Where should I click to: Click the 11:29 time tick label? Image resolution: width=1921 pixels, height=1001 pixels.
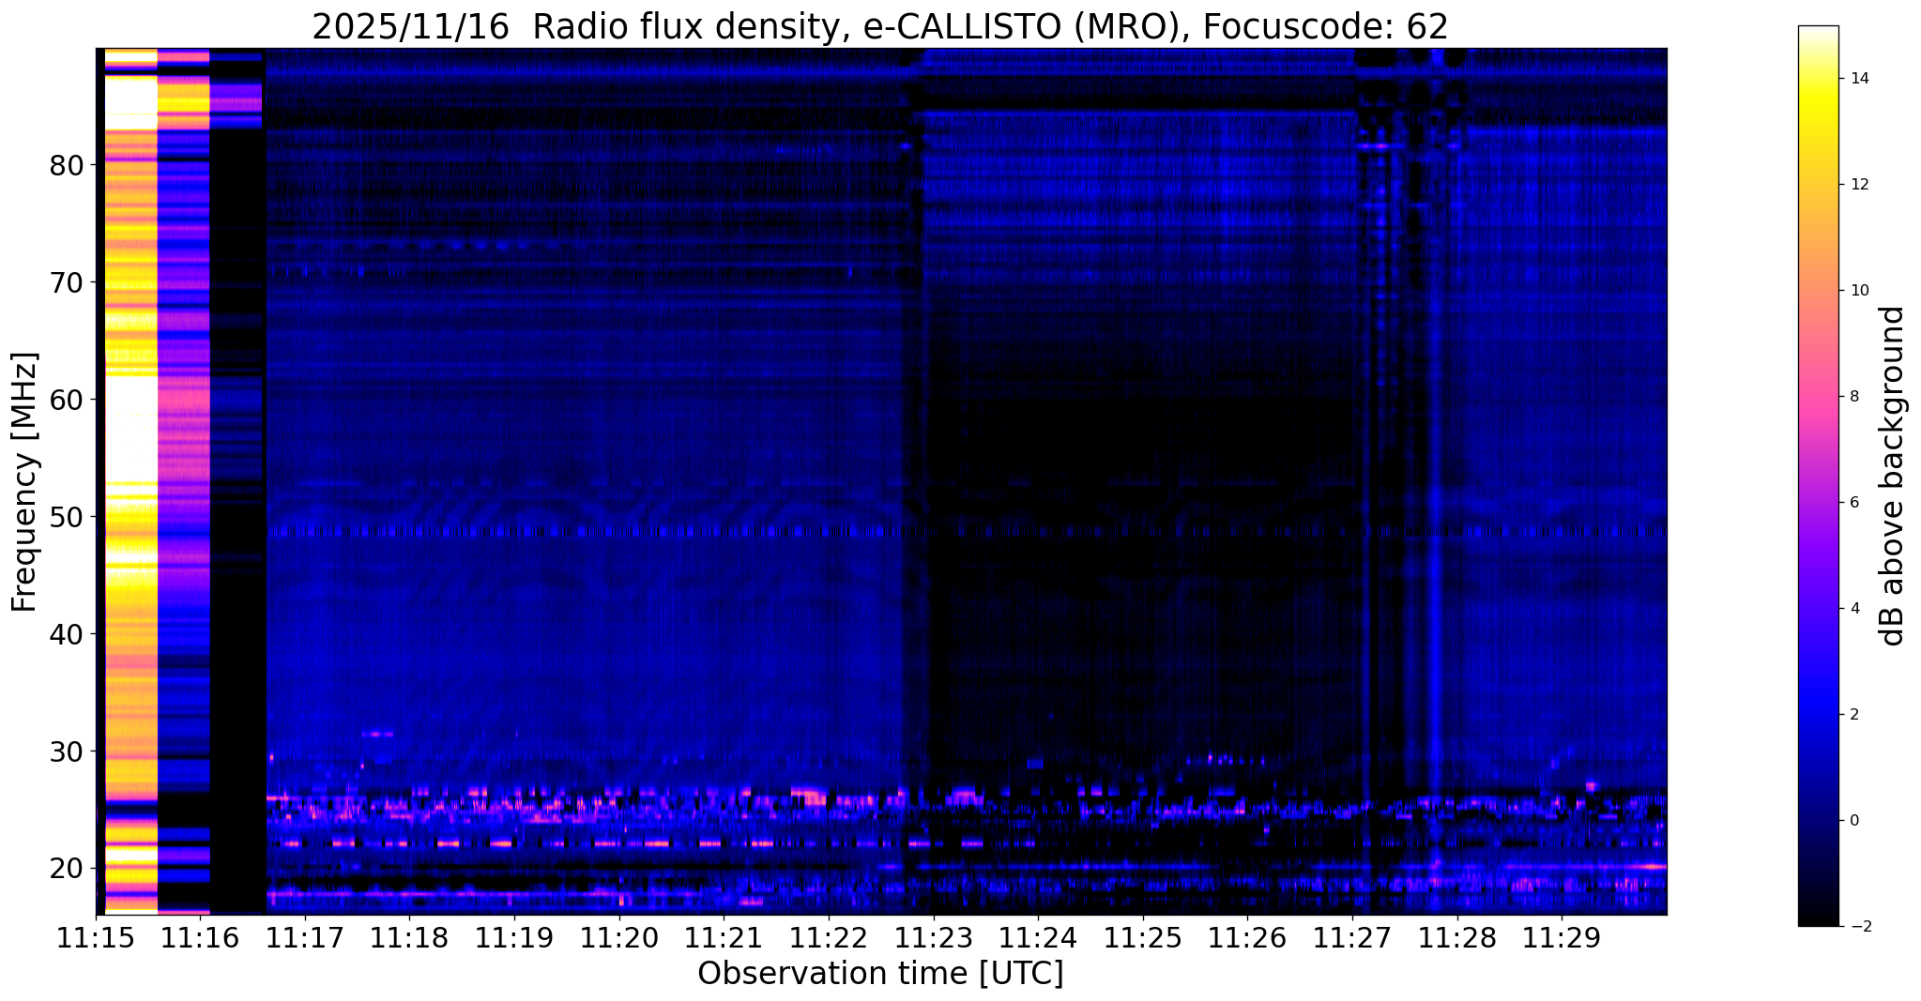[x=1562, y=938]
